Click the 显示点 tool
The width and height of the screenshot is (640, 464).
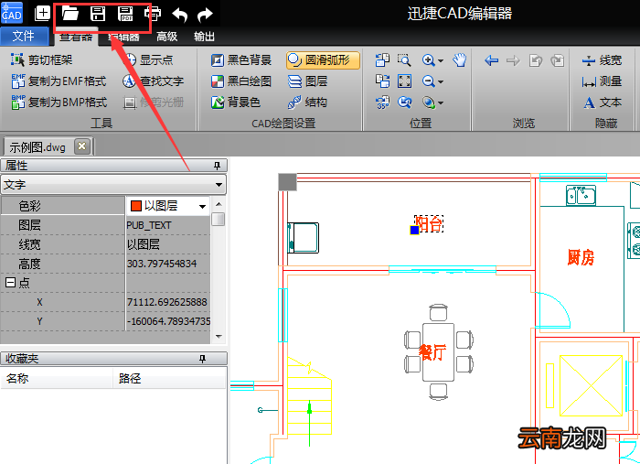[148, 60]
